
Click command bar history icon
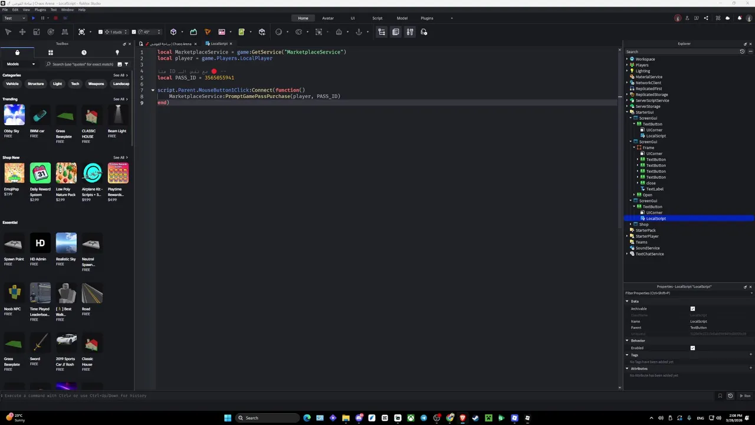(x=730, y=395)
